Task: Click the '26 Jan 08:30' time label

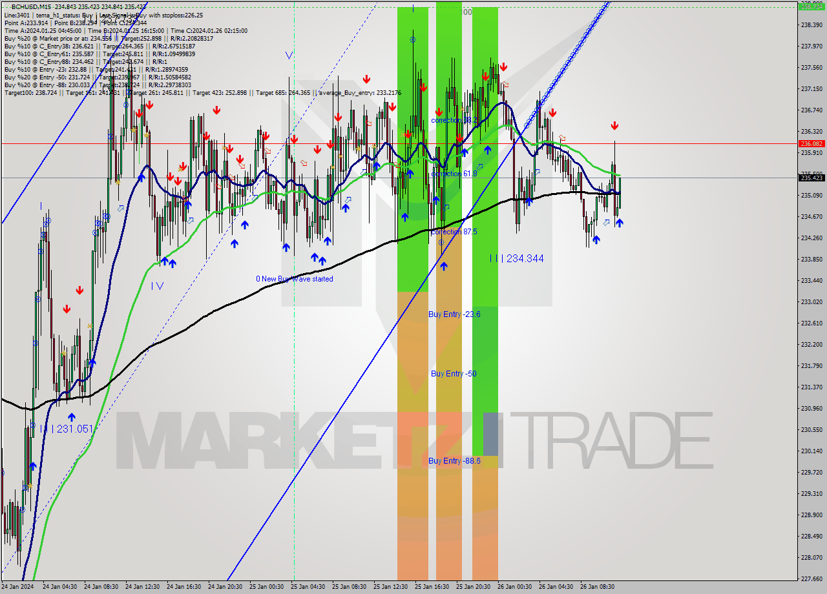Action: pyautogui.click(x=597, y=587)
